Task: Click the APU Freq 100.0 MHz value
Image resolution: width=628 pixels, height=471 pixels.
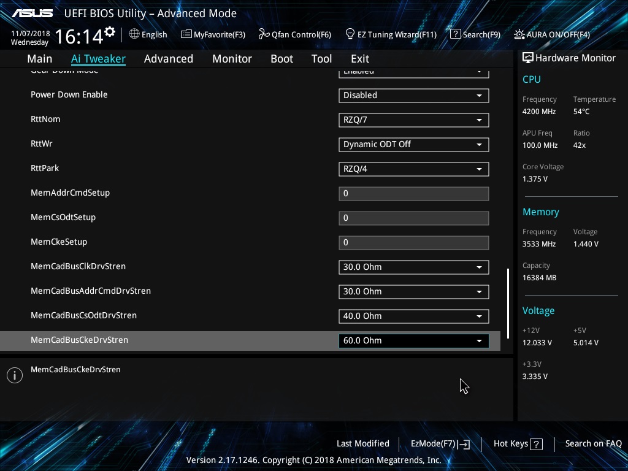Action: point(540,145)
